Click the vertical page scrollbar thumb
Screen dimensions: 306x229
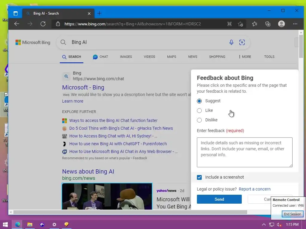point(301,46)
